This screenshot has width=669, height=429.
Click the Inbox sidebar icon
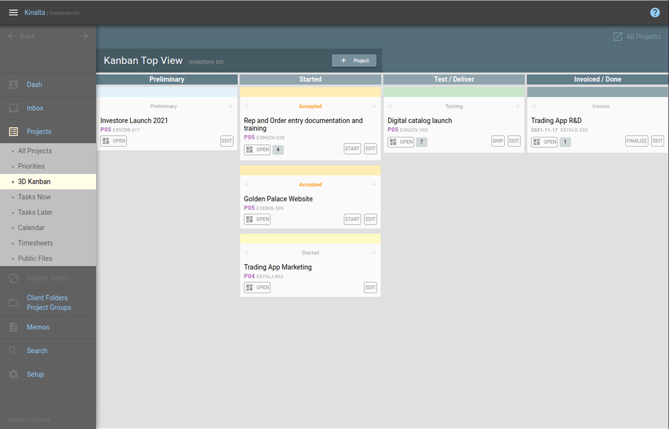point(13,108)
